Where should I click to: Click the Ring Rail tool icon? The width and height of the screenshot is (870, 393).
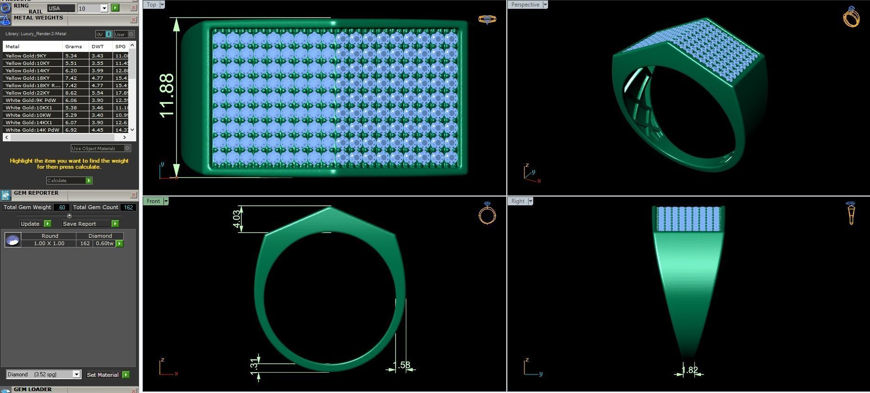5,8
